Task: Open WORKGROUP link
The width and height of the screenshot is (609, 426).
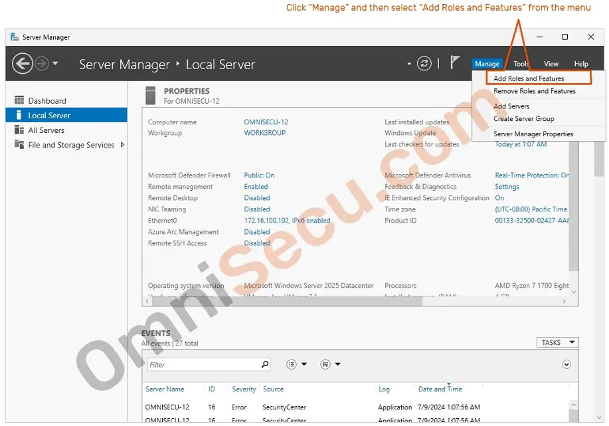Action: [x=264, y=133]
